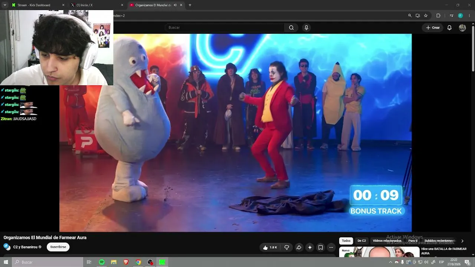The height and width of the screenshot is (267, 475).
Task: Open OBS Studio from the taskbar
Action: tap(150, 262)
